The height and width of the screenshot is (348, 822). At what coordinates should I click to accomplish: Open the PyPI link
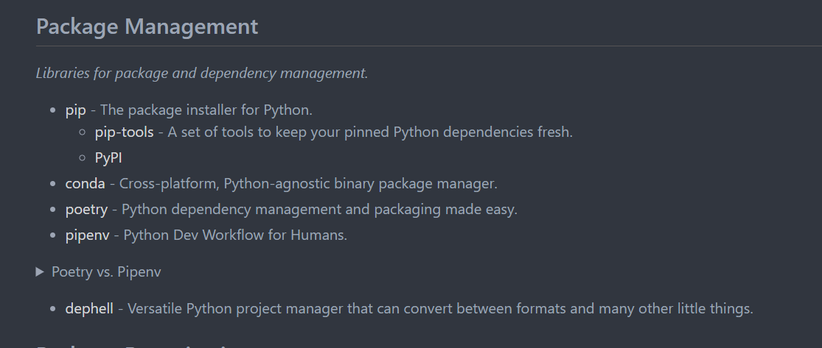pos(108,157)
